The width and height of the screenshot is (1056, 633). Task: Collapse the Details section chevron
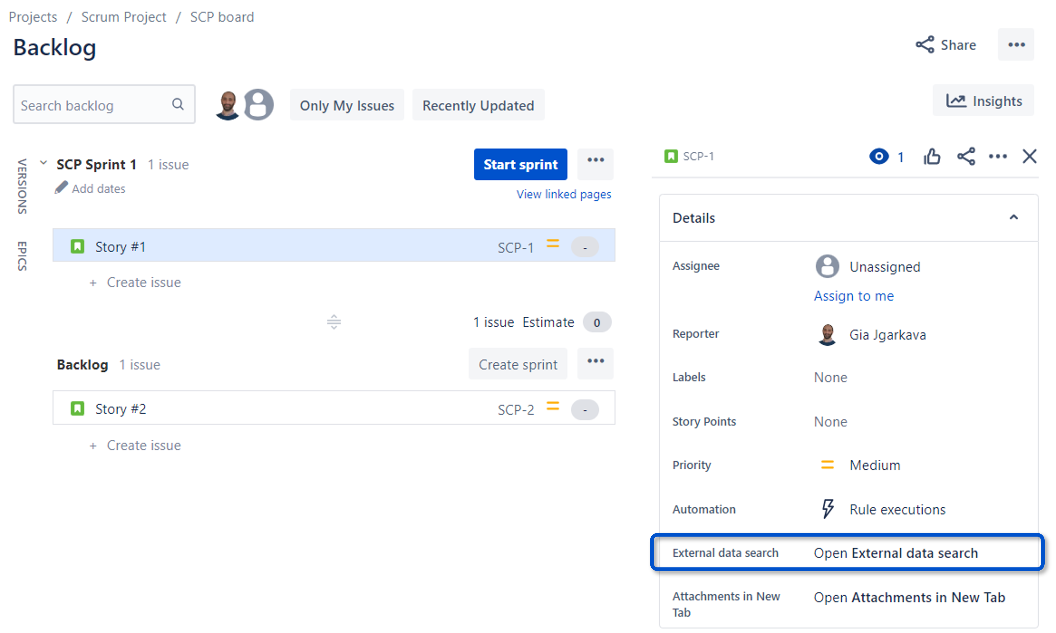(1014, 218)
